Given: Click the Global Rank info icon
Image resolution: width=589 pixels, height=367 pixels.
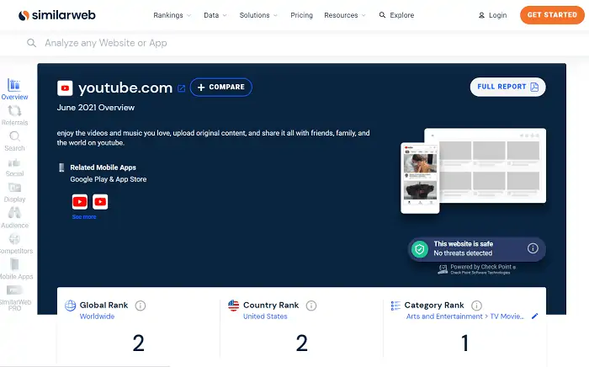Looking at the screenshot, I should tap(141, 306).
